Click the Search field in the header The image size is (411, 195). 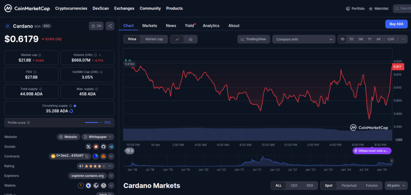402,9
